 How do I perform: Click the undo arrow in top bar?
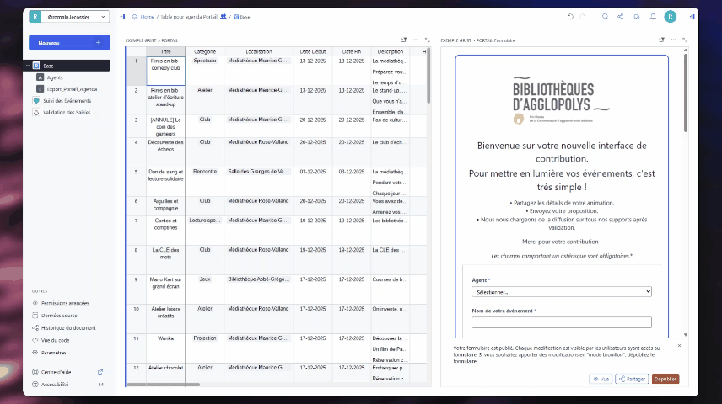click(x=571, y=16)
